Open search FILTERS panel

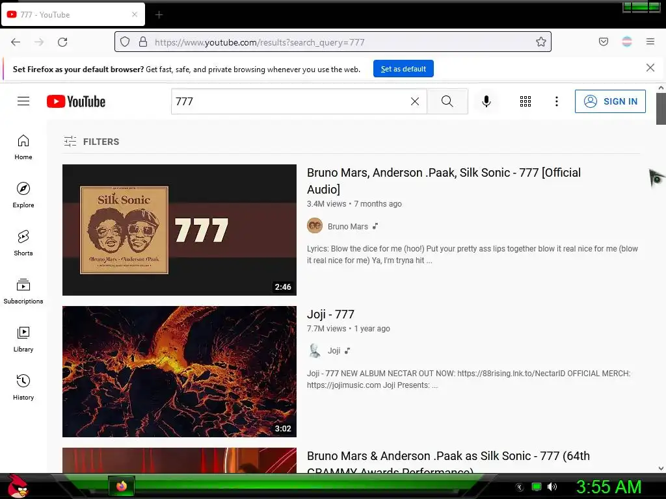[91, 141]
